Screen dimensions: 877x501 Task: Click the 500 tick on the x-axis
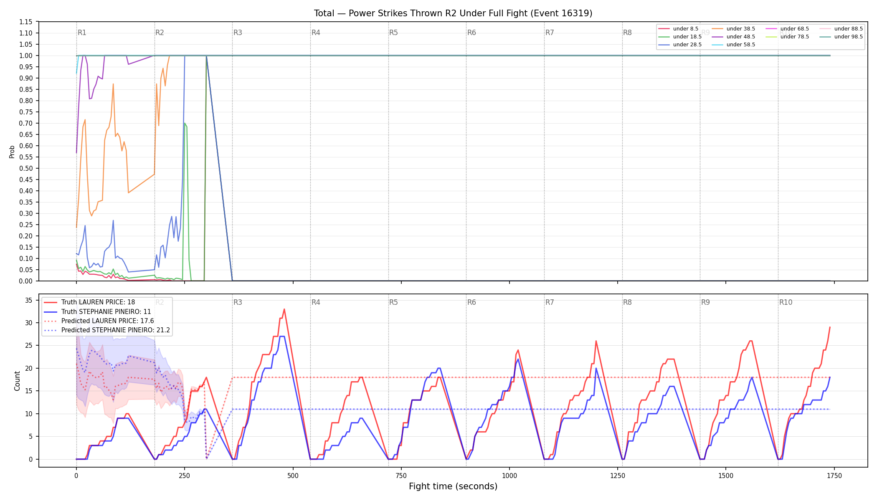[293, 476]
